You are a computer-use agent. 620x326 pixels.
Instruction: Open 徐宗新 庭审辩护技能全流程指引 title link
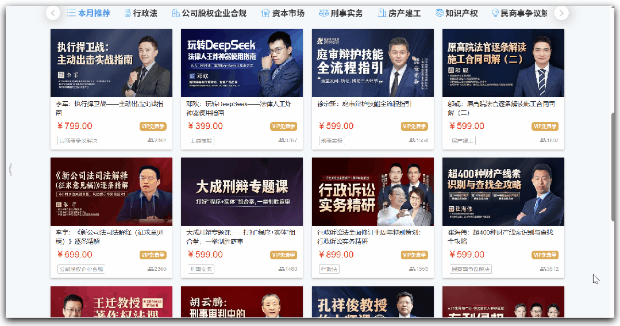tap(364, 104)
